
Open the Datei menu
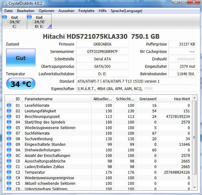pos(8,11)
